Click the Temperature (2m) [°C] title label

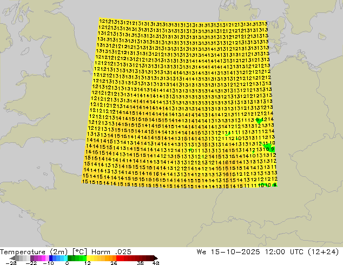coord(43,252)
